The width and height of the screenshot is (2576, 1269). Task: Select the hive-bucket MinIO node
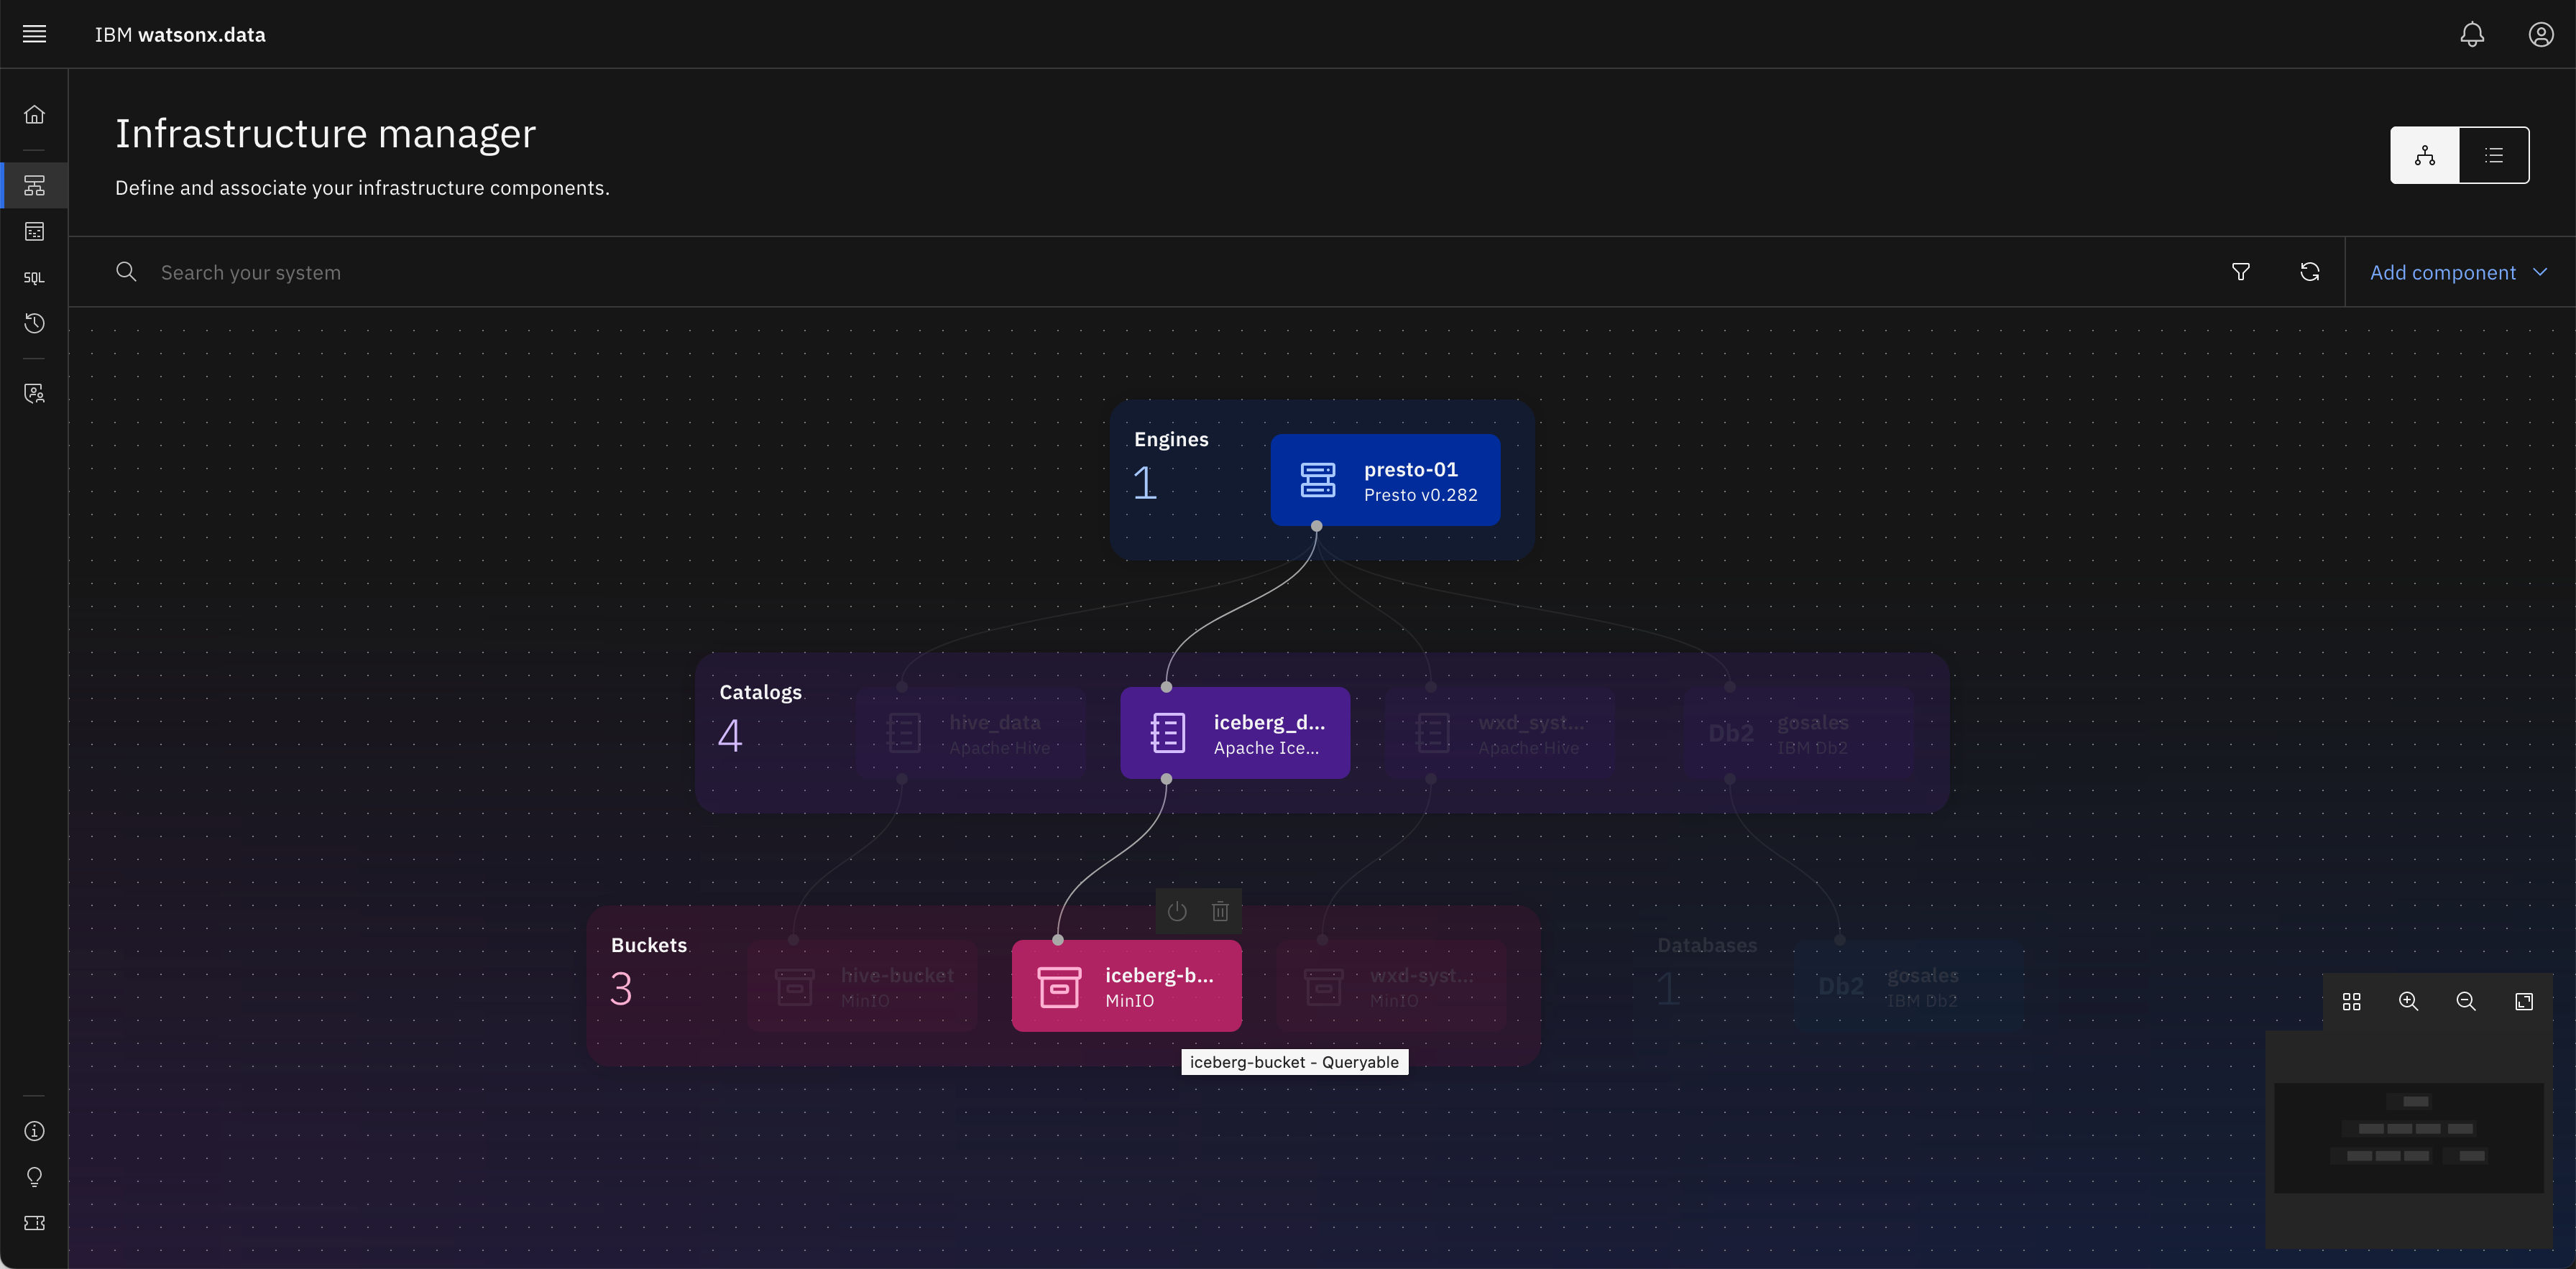tap(862, 986)
